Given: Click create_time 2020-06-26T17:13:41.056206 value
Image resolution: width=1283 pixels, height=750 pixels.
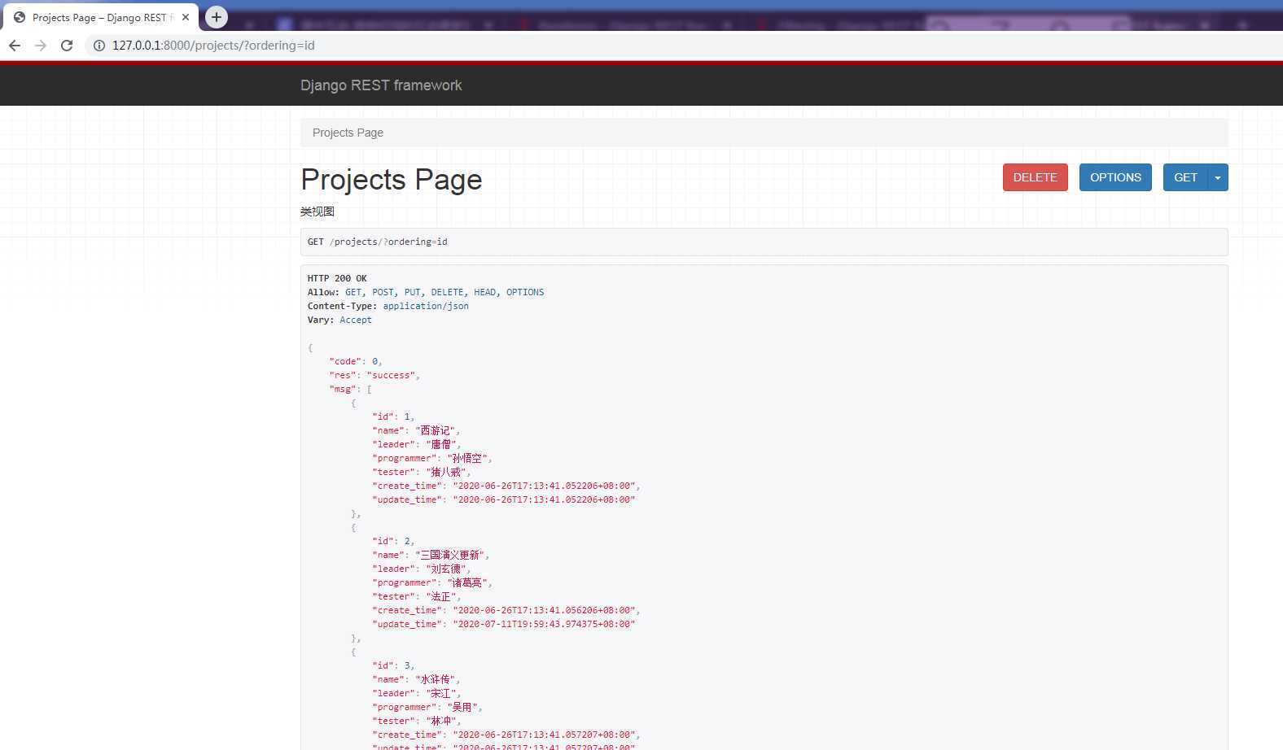Looking at the screenshot, I should [x=544, y=610].
